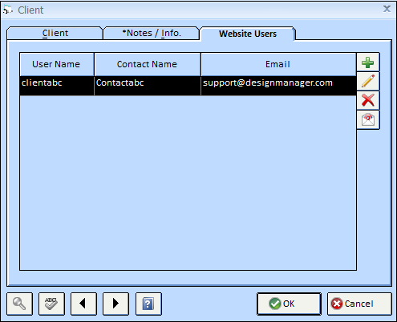
Task: Close the Client window with the X
Action: tap(387, 9)
